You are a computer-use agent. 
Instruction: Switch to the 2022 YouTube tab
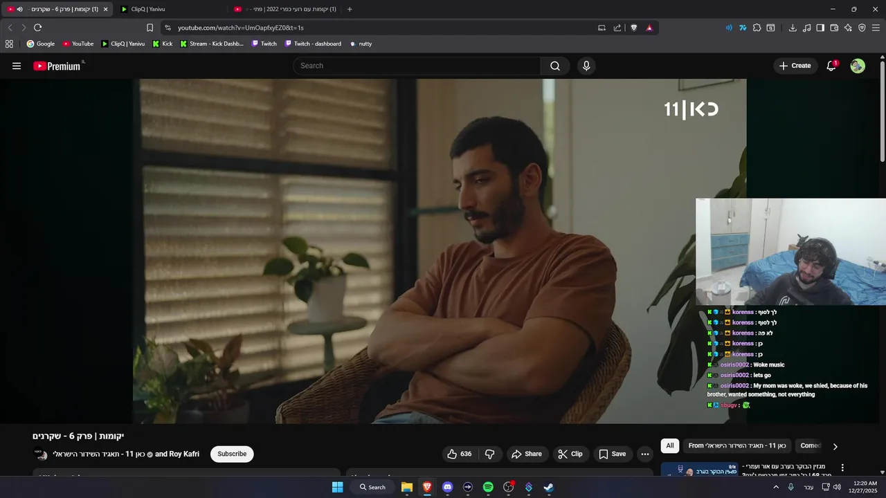click(285, 9)
